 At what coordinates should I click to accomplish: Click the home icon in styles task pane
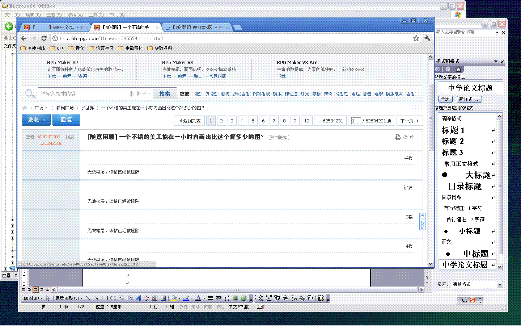tap(458, 69)
